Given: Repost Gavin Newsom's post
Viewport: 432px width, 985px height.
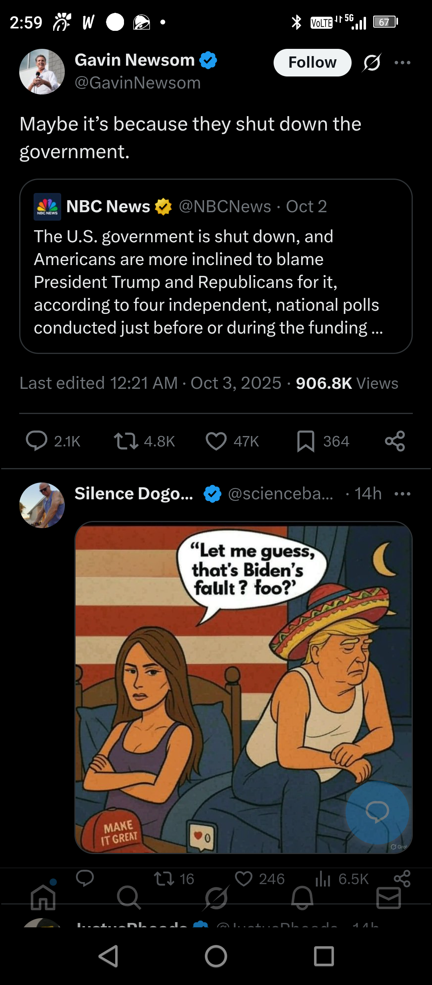Looking at the screenshot, I should [x=126, y=441].
